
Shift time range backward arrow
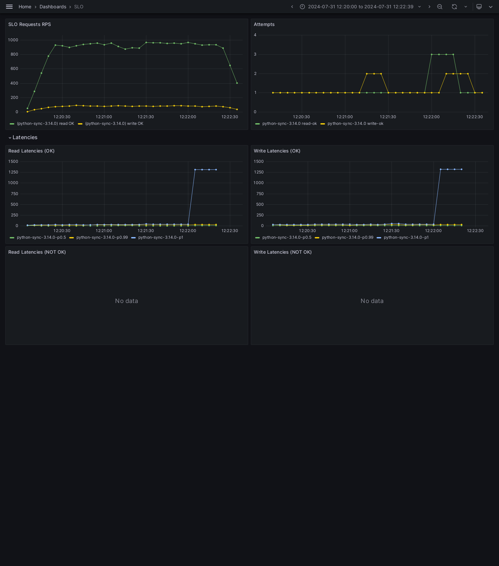click(292, 7)
